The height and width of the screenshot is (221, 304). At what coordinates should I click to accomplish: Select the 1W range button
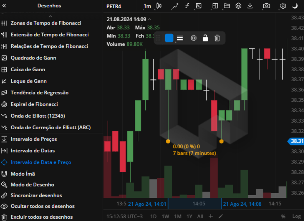165,216
